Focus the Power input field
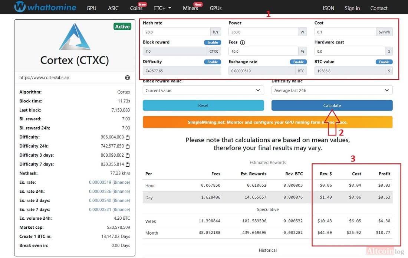Image resolution: width=408 pixels, height=258 pixels. click(263, 32)
